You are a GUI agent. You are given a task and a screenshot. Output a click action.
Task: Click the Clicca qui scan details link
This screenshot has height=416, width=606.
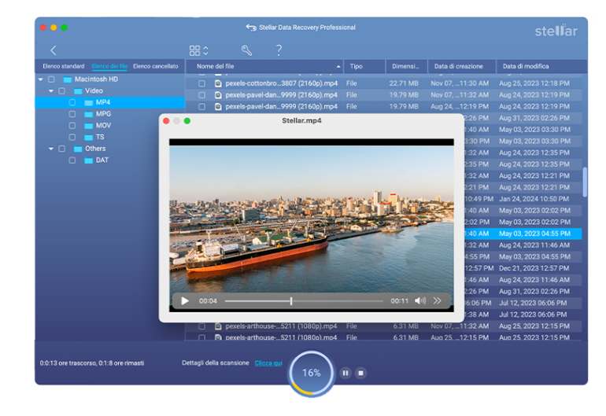(x=268, y=363)
